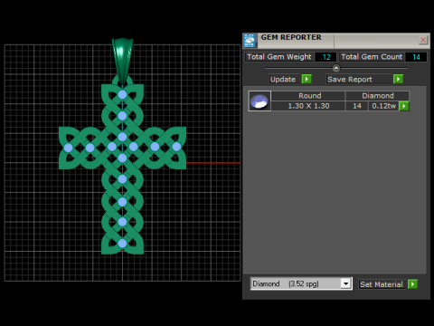Click the Total Gem Weight value .12
Viewport: 434px width, 326px height.
[x=325, y=57]
